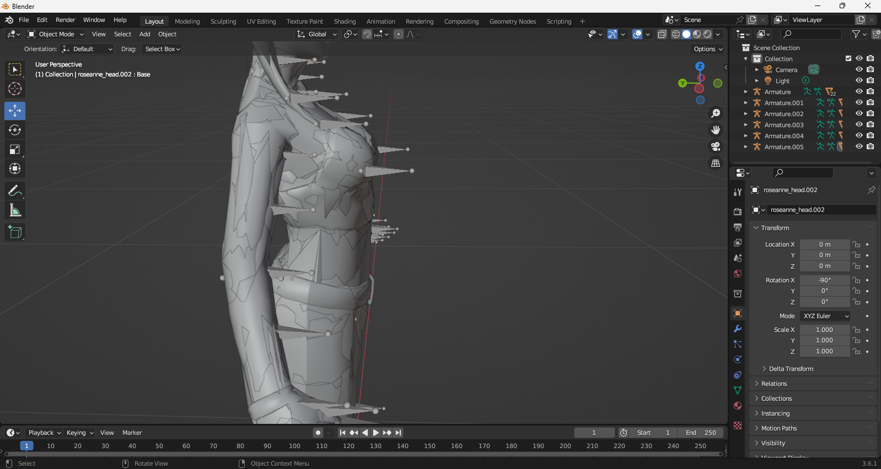Open the Particles properties tab

[738, 344]
